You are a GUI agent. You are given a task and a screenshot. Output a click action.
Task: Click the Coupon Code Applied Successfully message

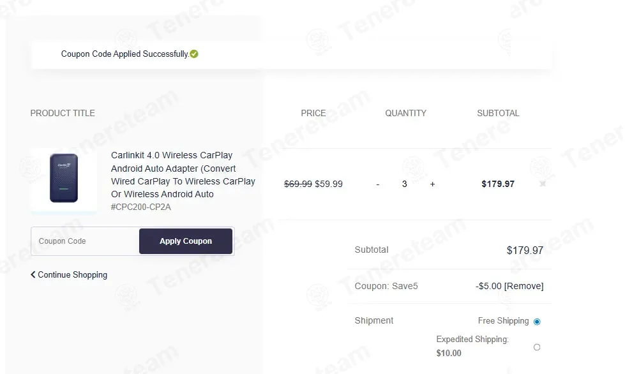pyautogui.click(x=124, y=54)
